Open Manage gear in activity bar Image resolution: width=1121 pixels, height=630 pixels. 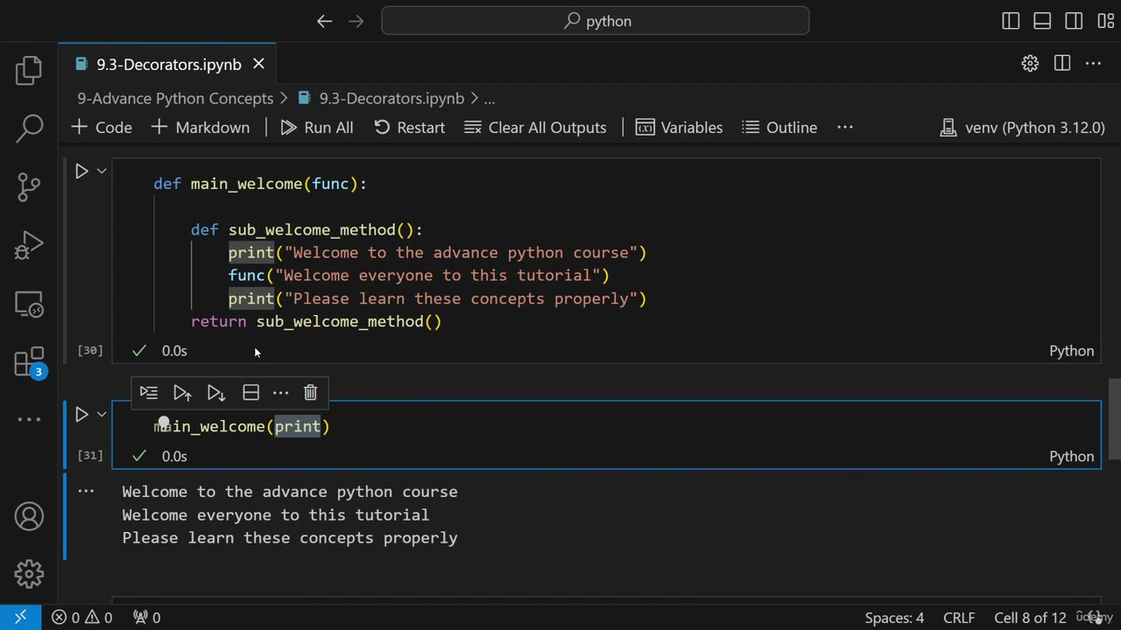(29, 574)
